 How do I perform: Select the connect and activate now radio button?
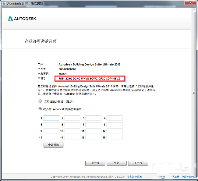click(x=40, y=101)
